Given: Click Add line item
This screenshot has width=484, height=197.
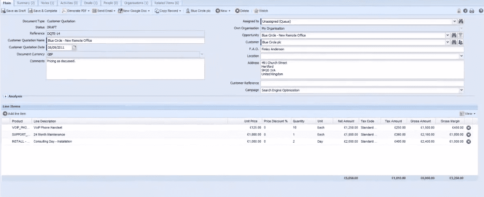Looking at the screenshot, I should click(15, 114).
